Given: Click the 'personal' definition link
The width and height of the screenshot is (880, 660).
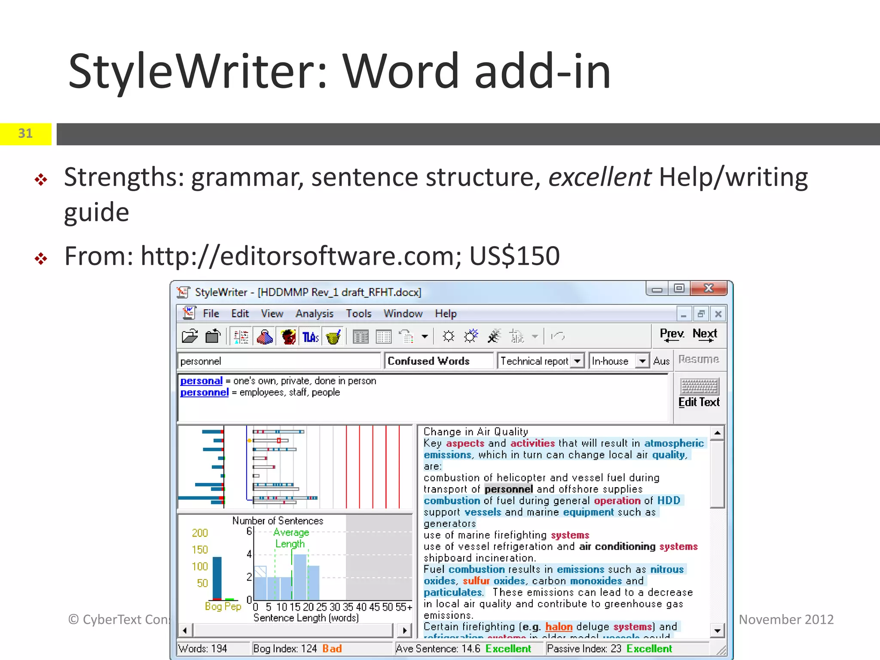Looking at the screenshot, I should point(202,381).
